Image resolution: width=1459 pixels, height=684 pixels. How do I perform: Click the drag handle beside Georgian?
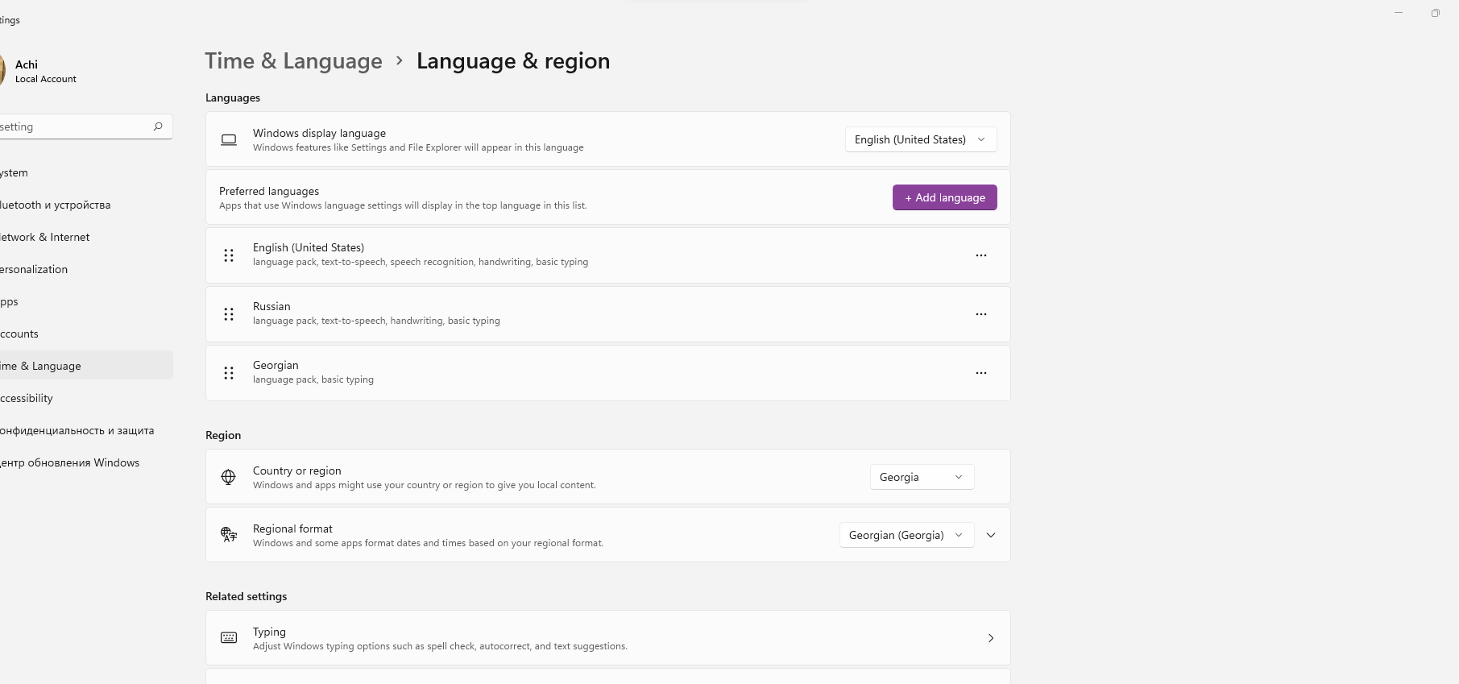point(229,373)
